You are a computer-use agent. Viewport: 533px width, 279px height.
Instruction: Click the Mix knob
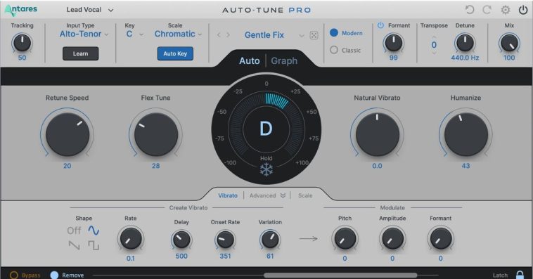point(509,43)
